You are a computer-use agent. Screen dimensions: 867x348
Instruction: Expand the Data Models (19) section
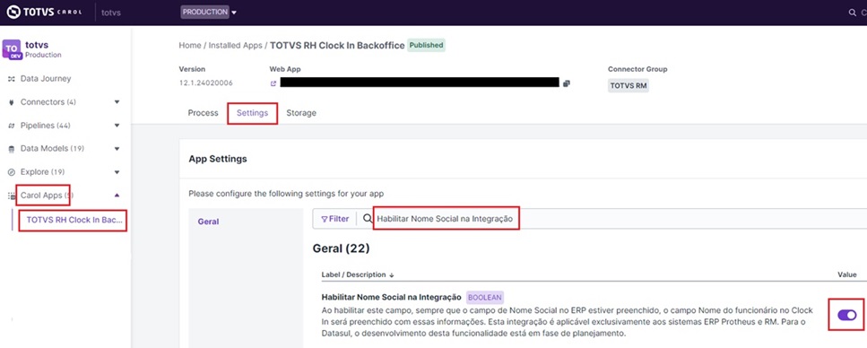click(117, 149)
